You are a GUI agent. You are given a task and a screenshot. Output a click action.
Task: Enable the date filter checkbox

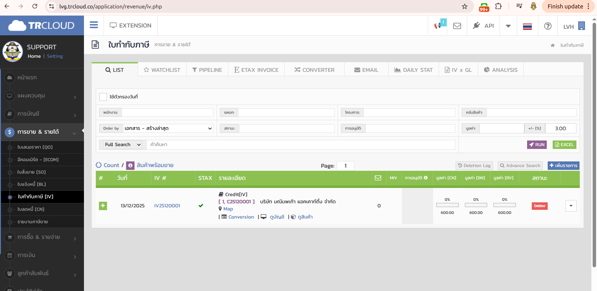click(x=103, y=97)
